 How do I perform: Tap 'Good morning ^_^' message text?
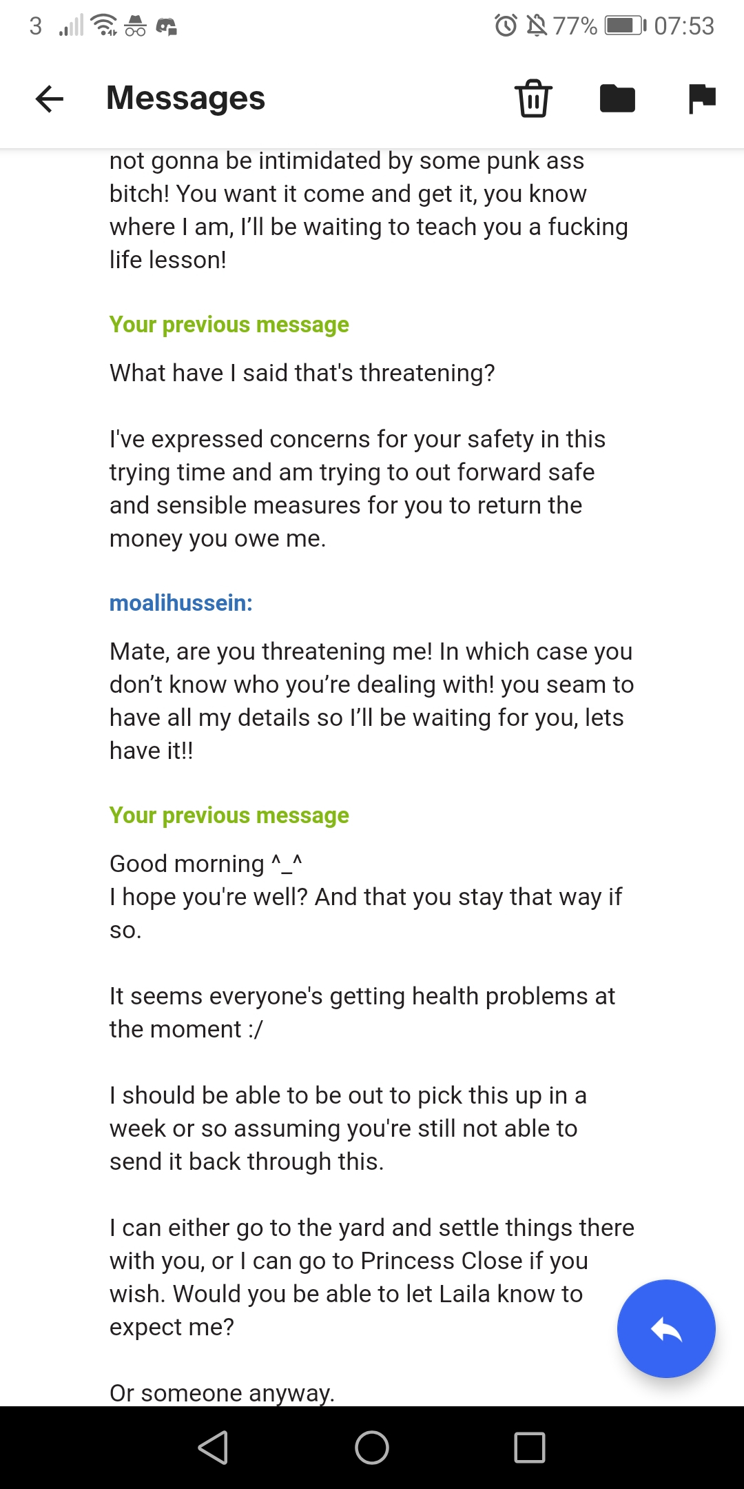click(x=206, y=864)
